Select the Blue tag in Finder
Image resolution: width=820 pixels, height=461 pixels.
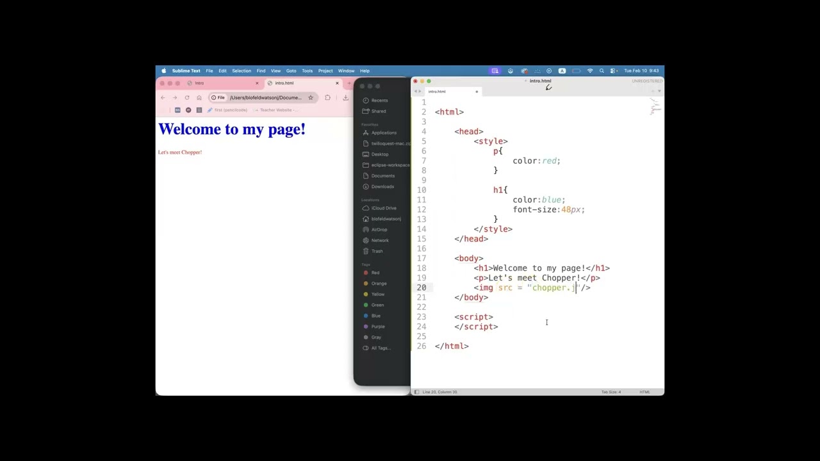tap(372, 316)
